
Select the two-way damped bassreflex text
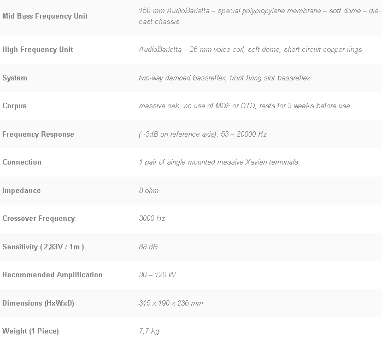(225, 78)
